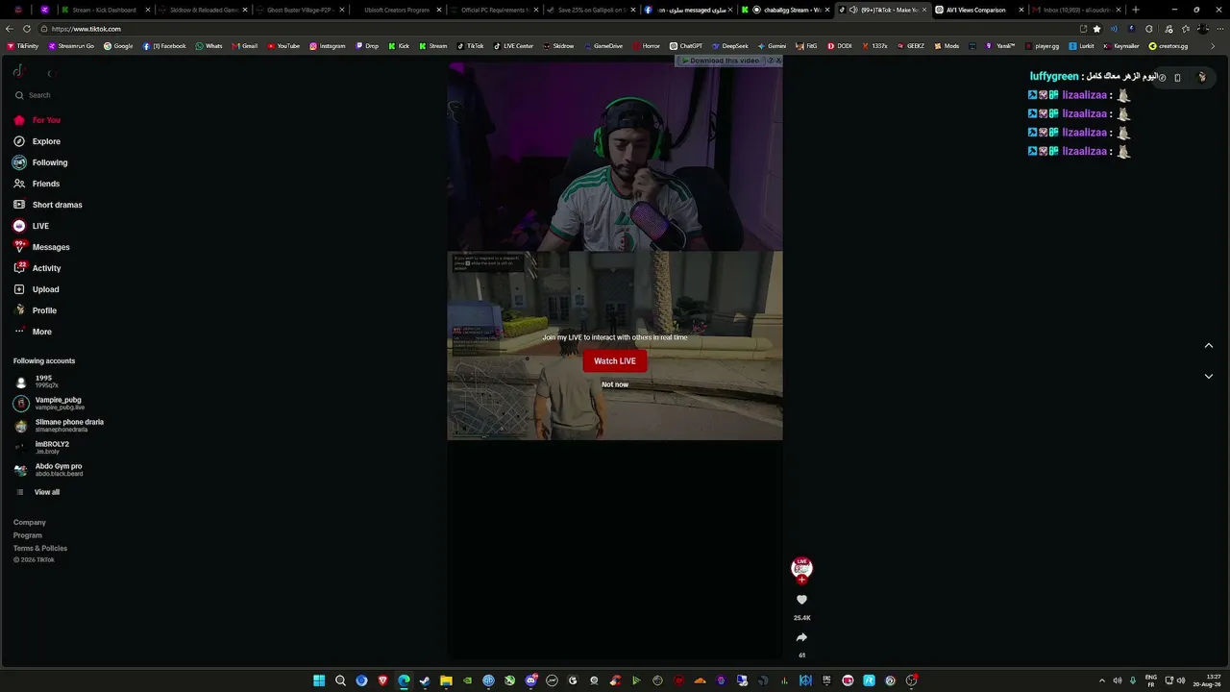Click the Windows Start button
Screen dimensions: 1230x692
319,680
